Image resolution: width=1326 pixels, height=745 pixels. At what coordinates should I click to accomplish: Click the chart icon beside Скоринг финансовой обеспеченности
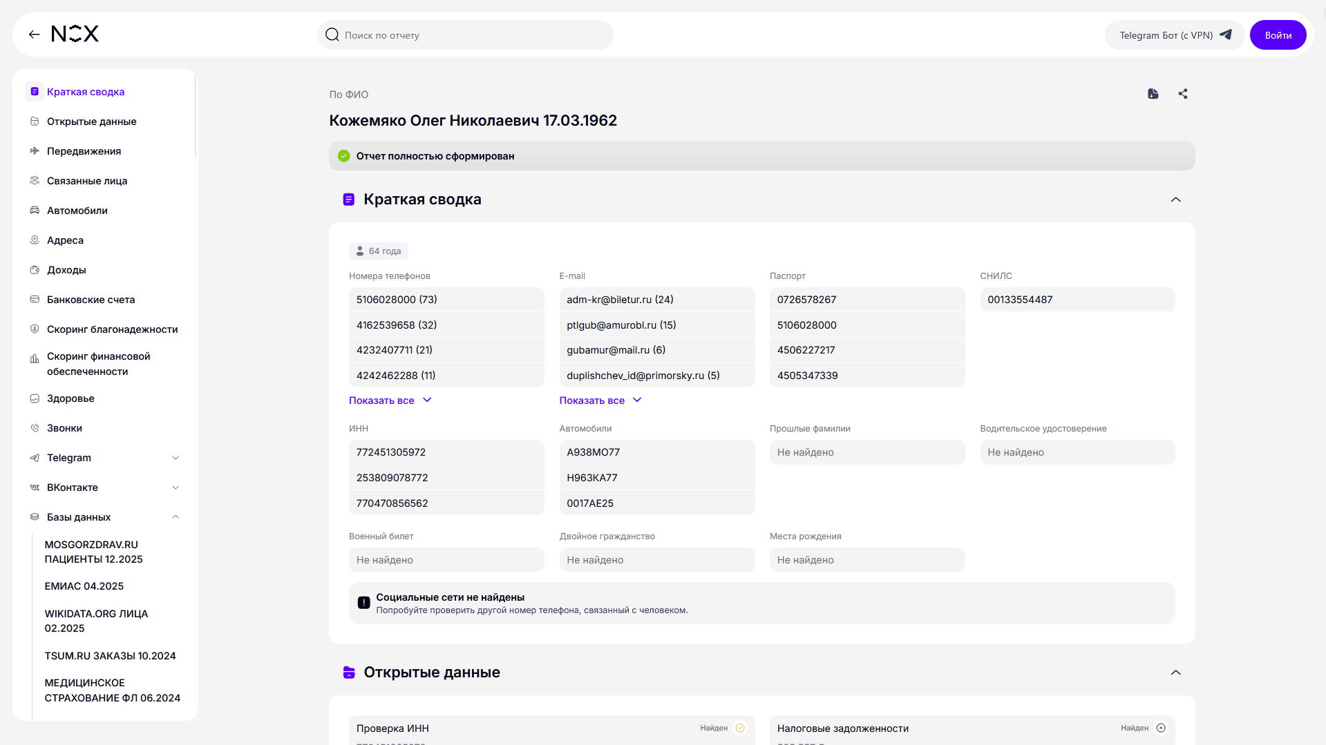pyautogui.click(x=35, y=359)
